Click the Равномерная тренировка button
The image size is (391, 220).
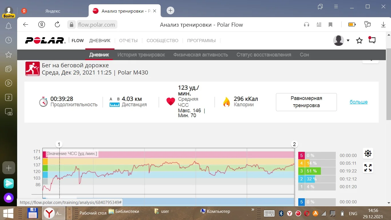306,102
